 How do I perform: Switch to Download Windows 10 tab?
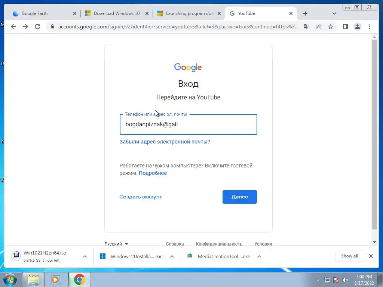tap(117, 13)
